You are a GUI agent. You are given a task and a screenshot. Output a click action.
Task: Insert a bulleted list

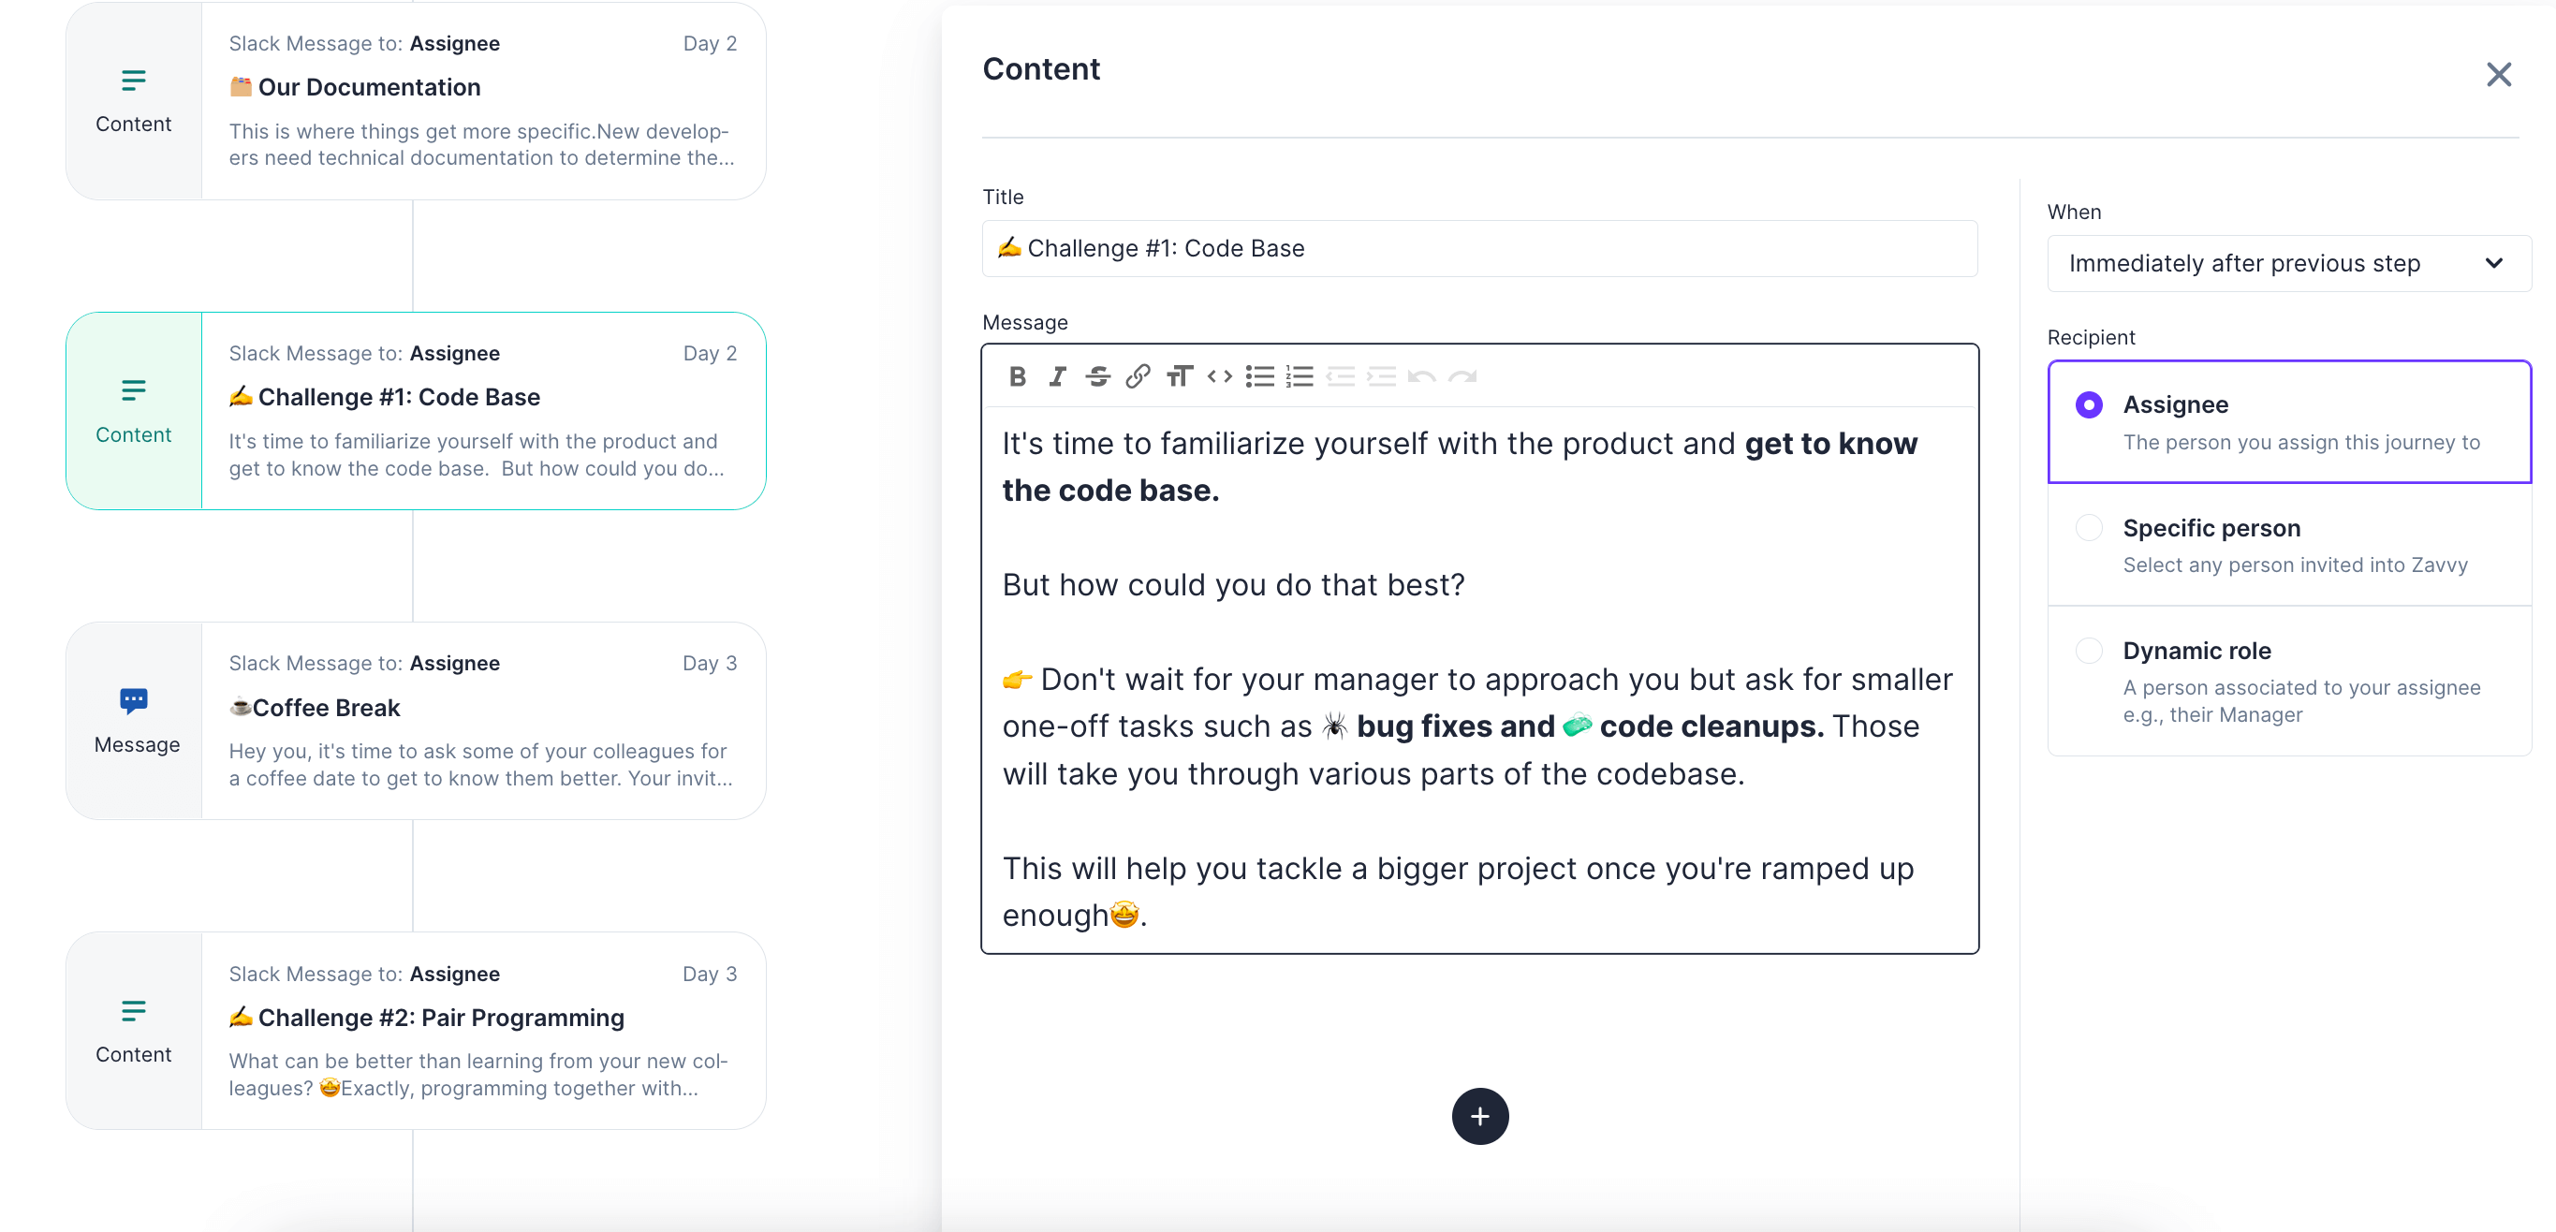(1259, 377)
